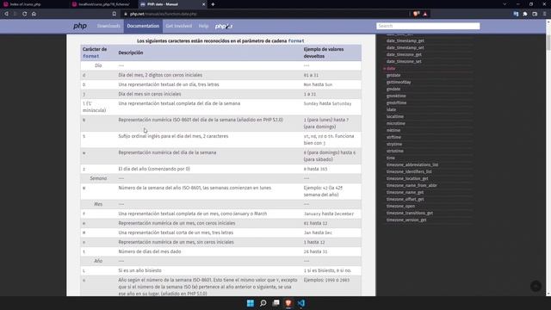Open Task View on the taskbar
Screen dimensions: 551x310
click(275, 303)
